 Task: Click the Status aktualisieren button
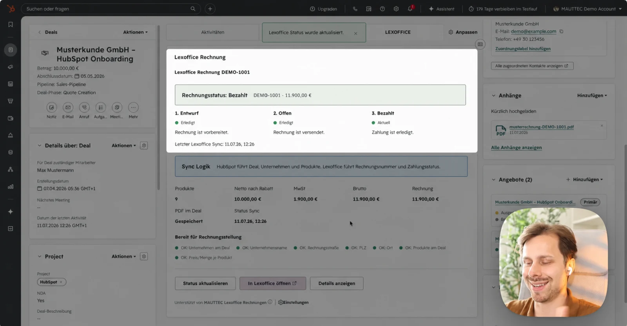[x=205, y=283]
